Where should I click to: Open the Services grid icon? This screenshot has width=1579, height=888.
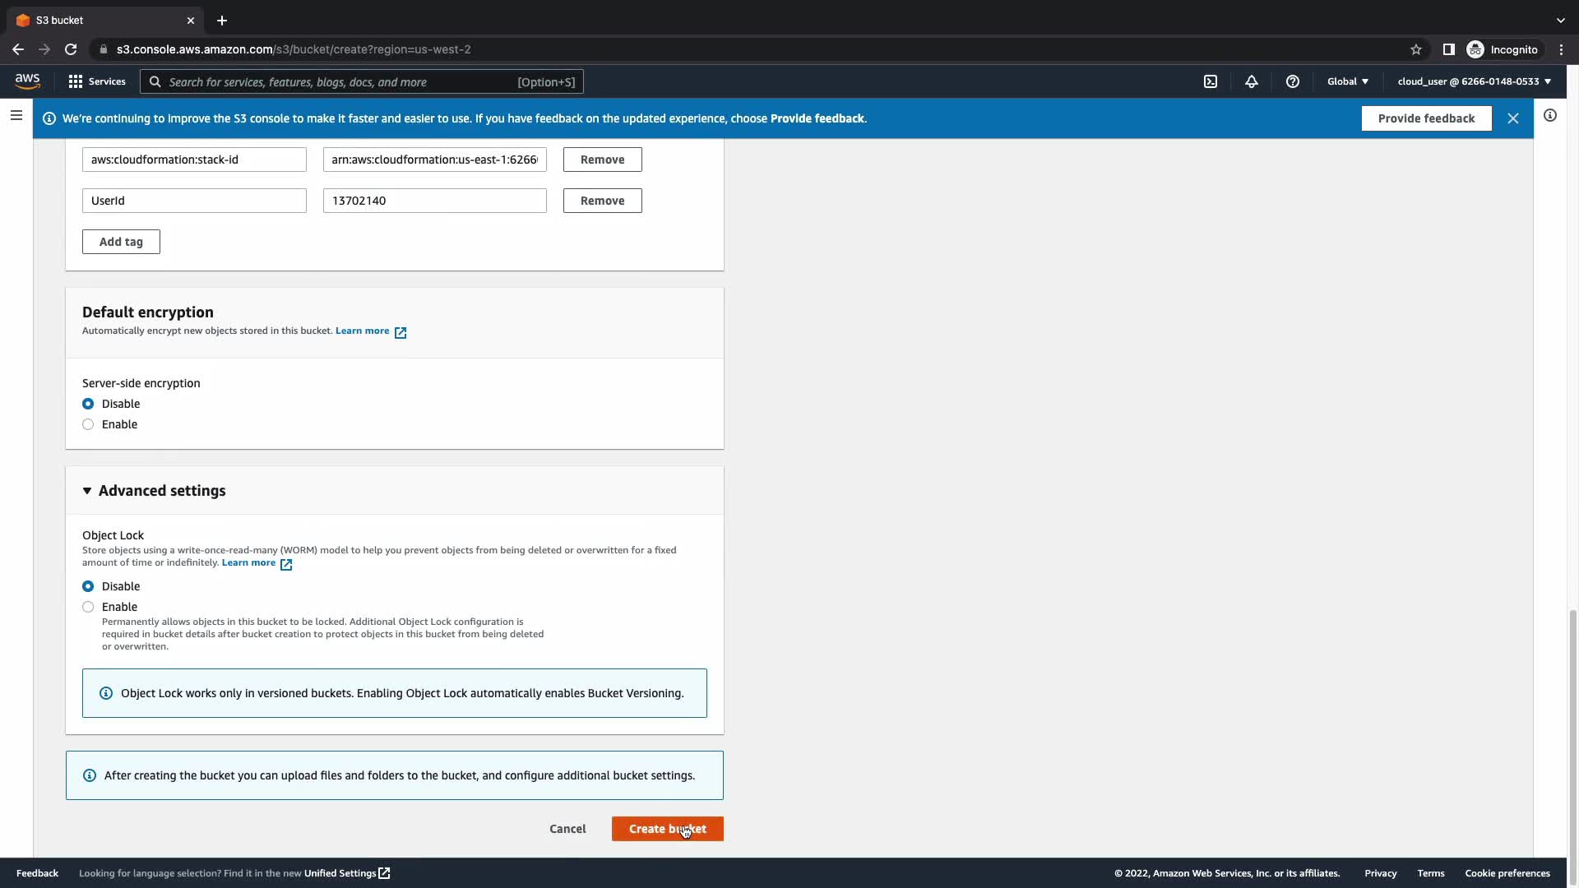tap(76, 81)
